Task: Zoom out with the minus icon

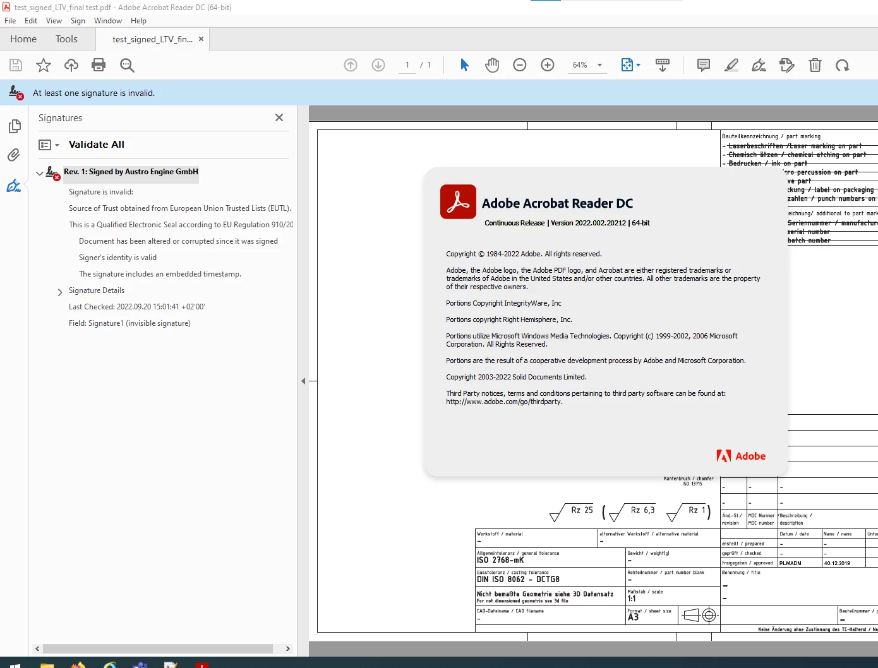Action: (520, 65)
